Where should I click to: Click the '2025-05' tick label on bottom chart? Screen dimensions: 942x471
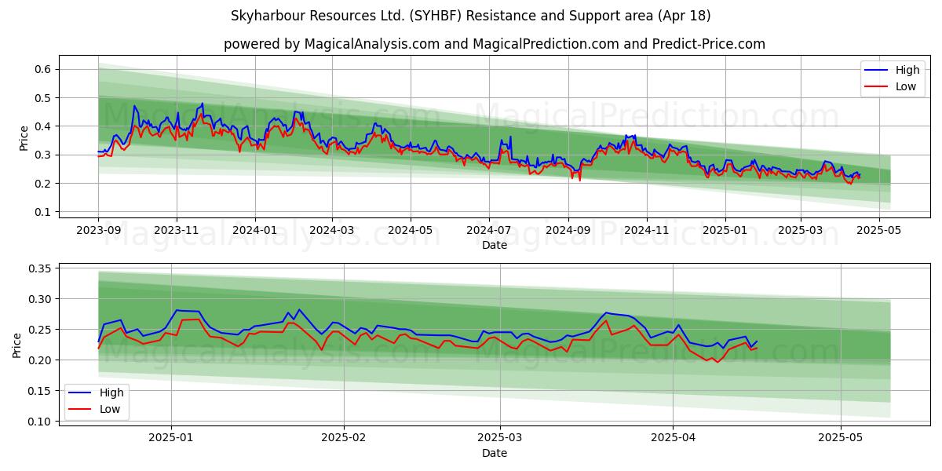click(x=841, y=440)
